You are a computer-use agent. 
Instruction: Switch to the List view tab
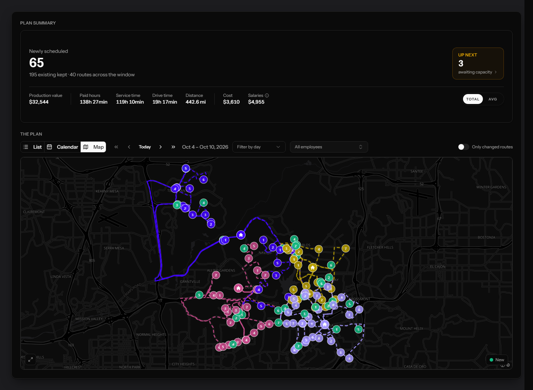pos(33,147)
